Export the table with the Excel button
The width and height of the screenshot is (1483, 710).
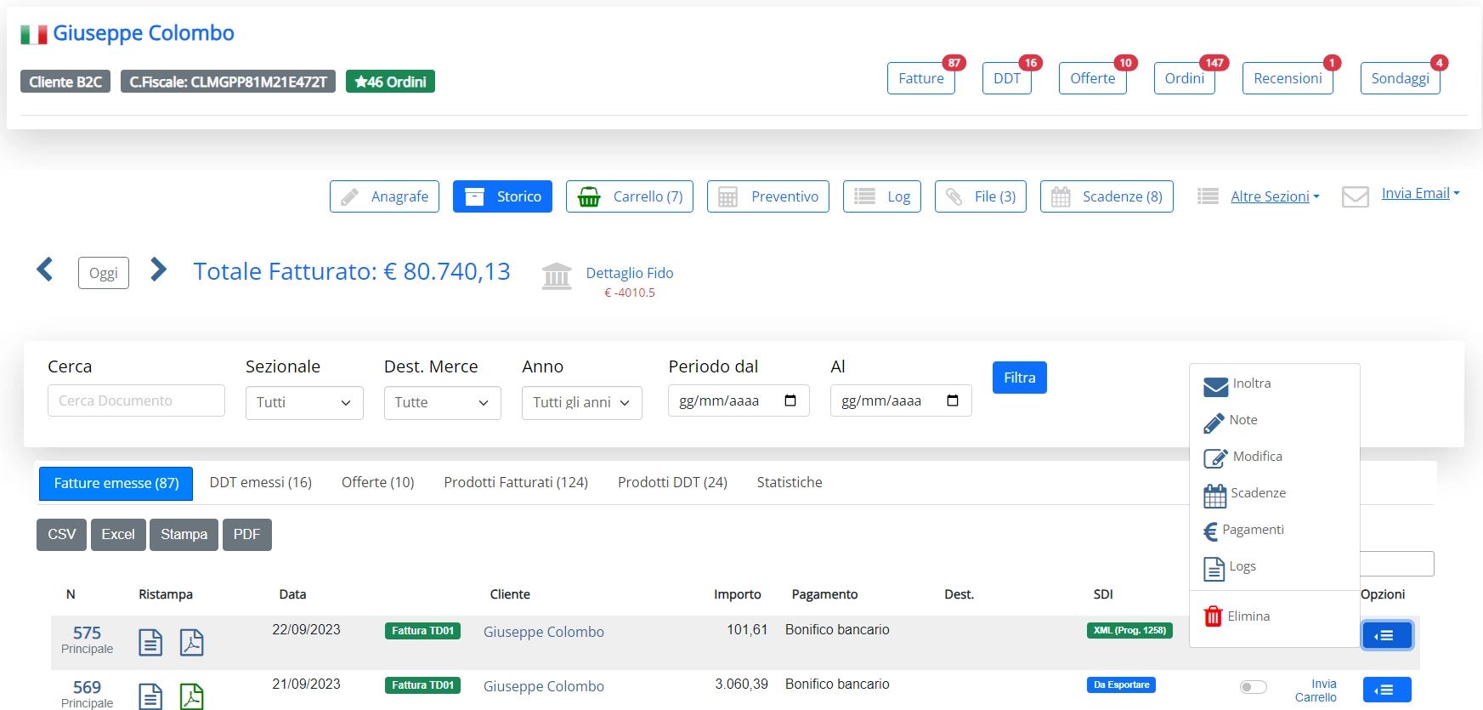pyautogui.click(x=118, y=535)
